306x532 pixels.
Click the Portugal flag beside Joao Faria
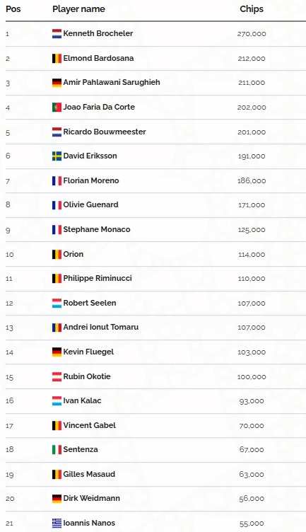click(57, 108)
